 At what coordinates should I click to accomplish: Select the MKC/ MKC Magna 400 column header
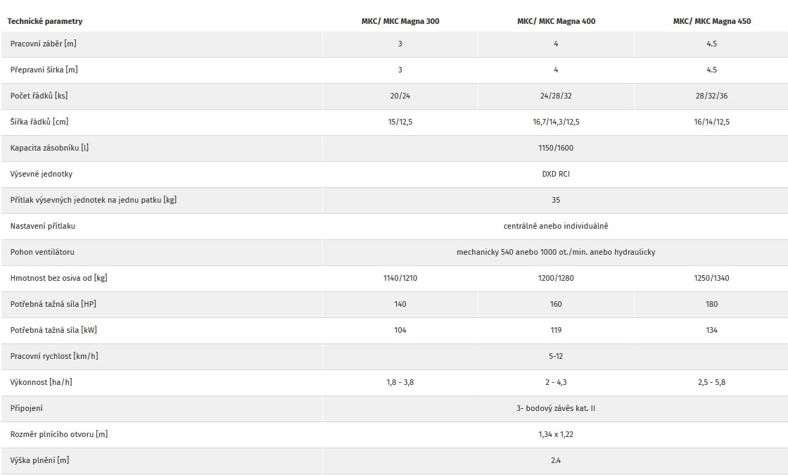(x=556, y=21)
